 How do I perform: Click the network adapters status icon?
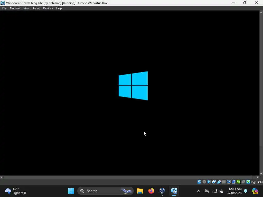(x=214, y=182)
